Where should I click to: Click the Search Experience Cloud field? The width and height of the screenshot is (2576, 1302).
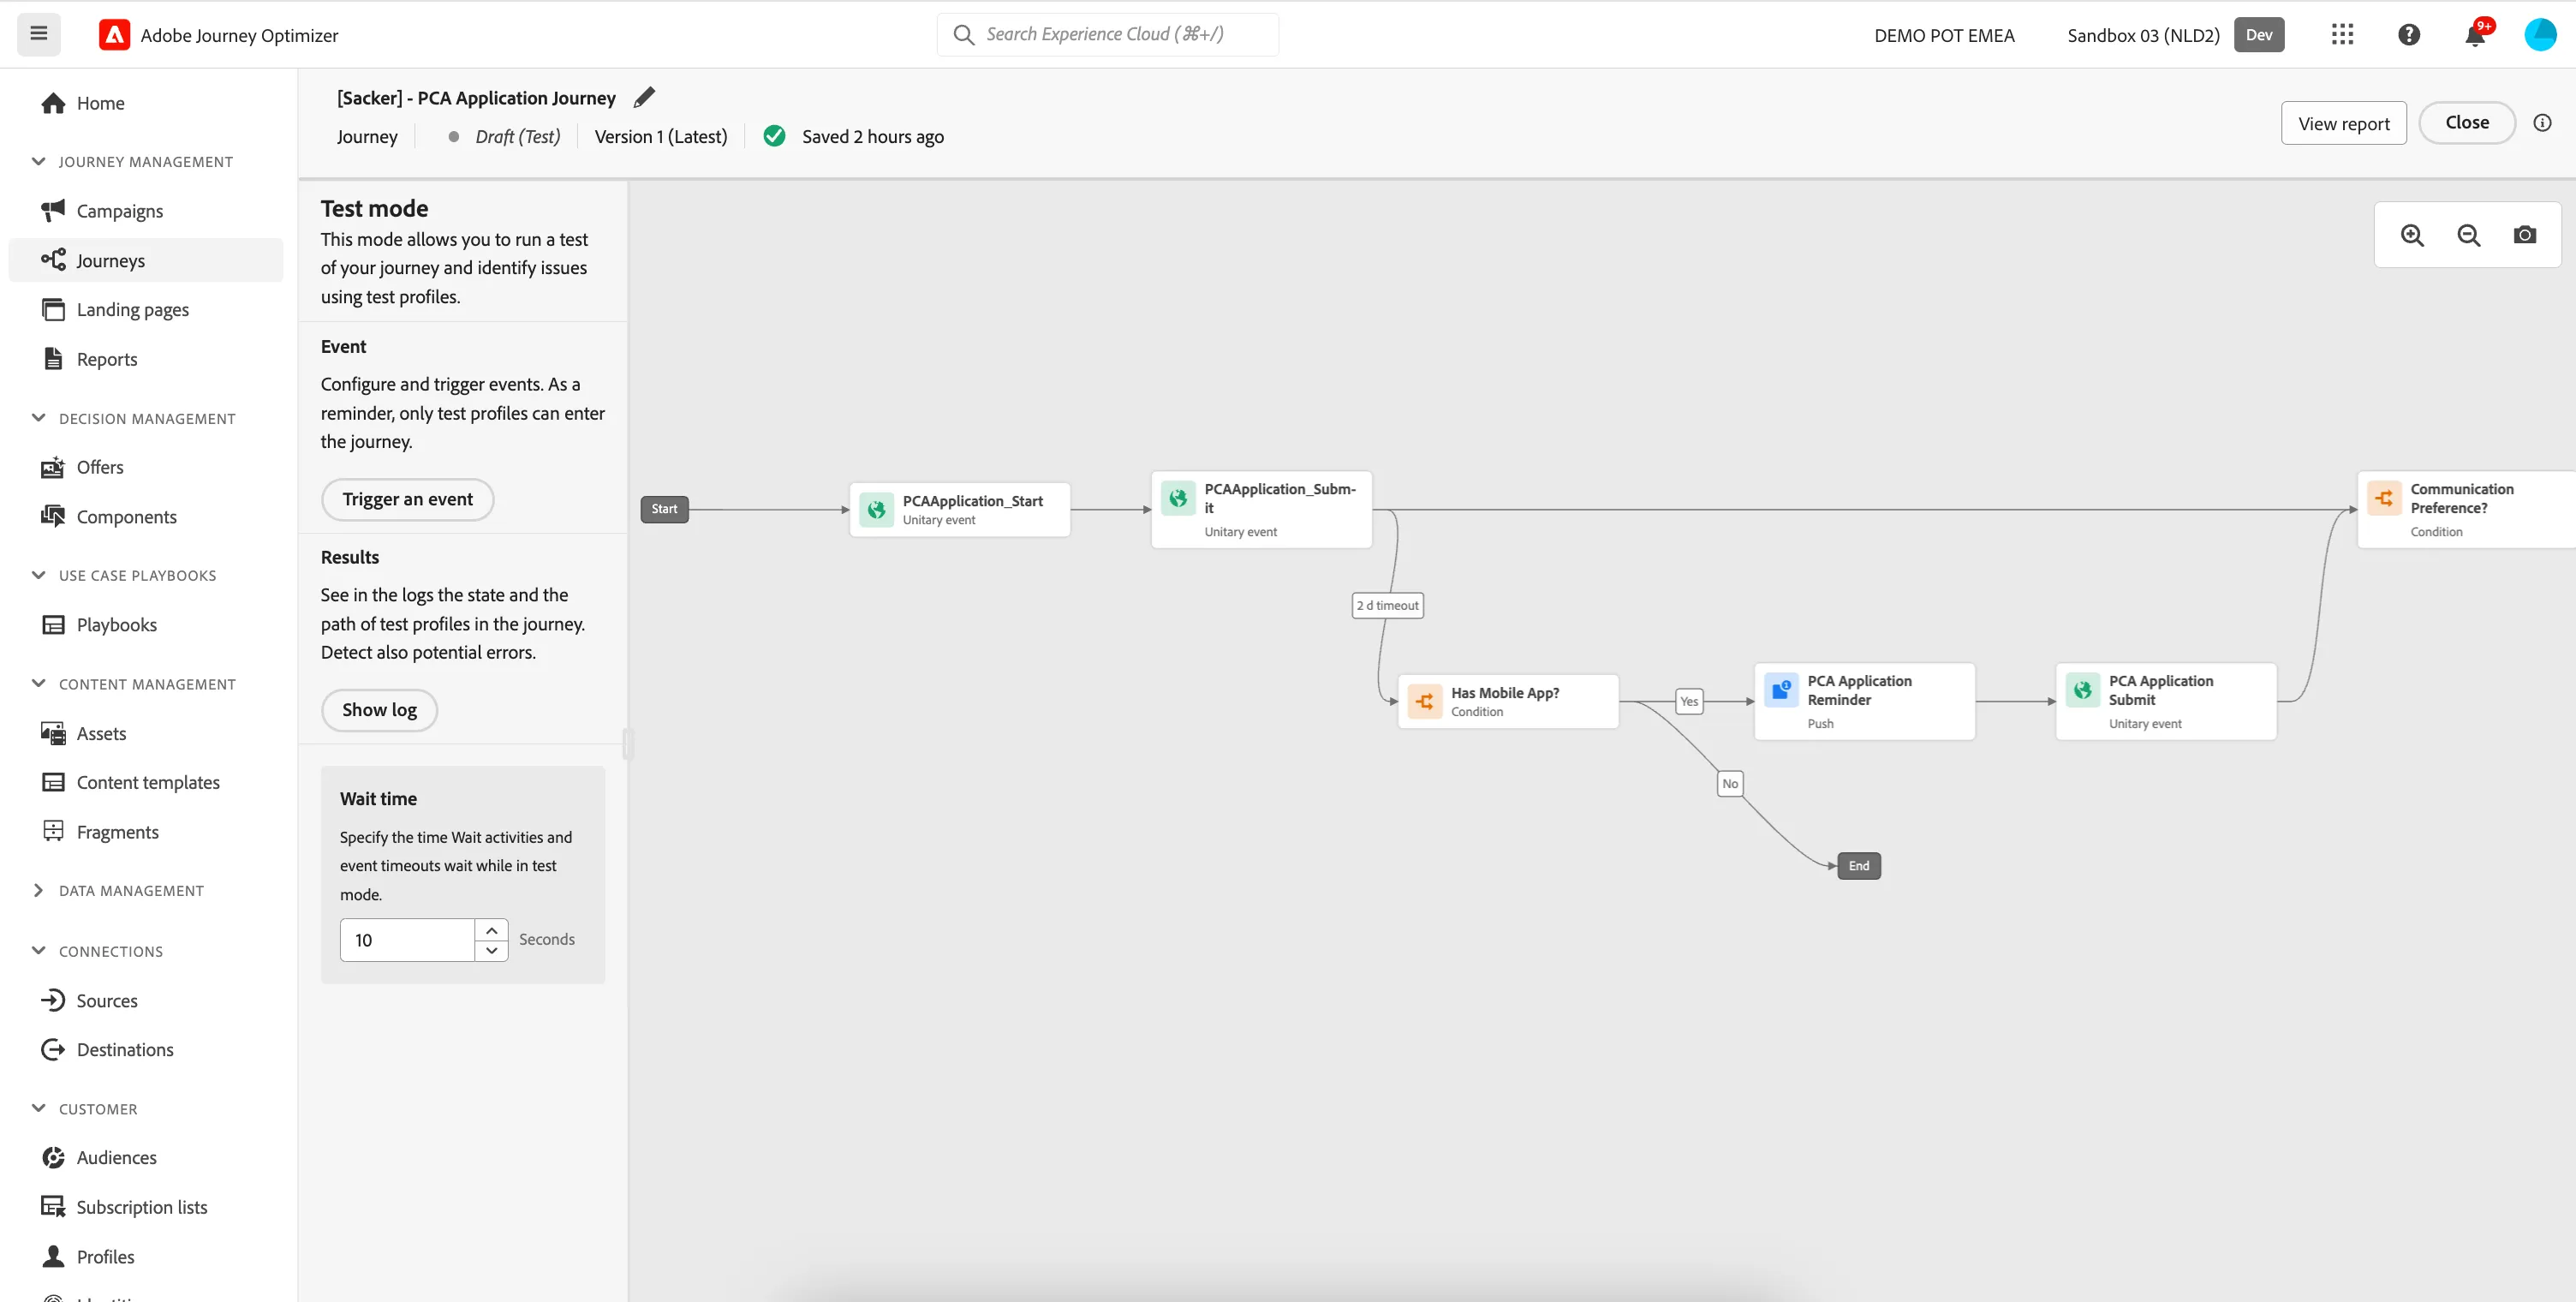point(1108,34)
